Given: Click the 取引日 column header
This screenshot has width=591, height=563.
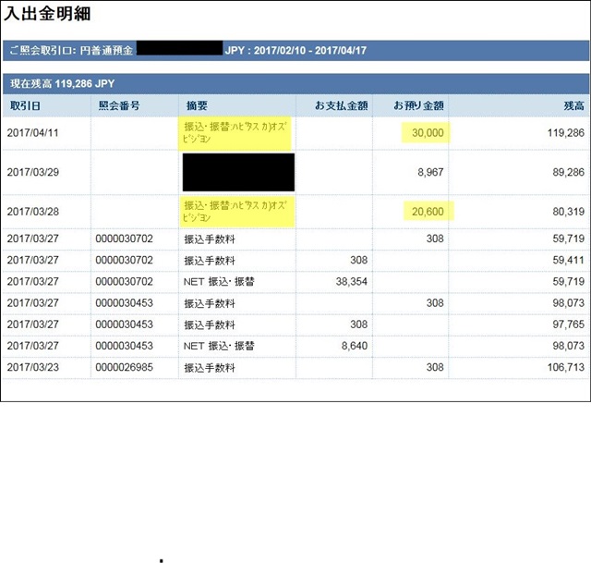Looking at the screenshot, I should tap(25, 105).
